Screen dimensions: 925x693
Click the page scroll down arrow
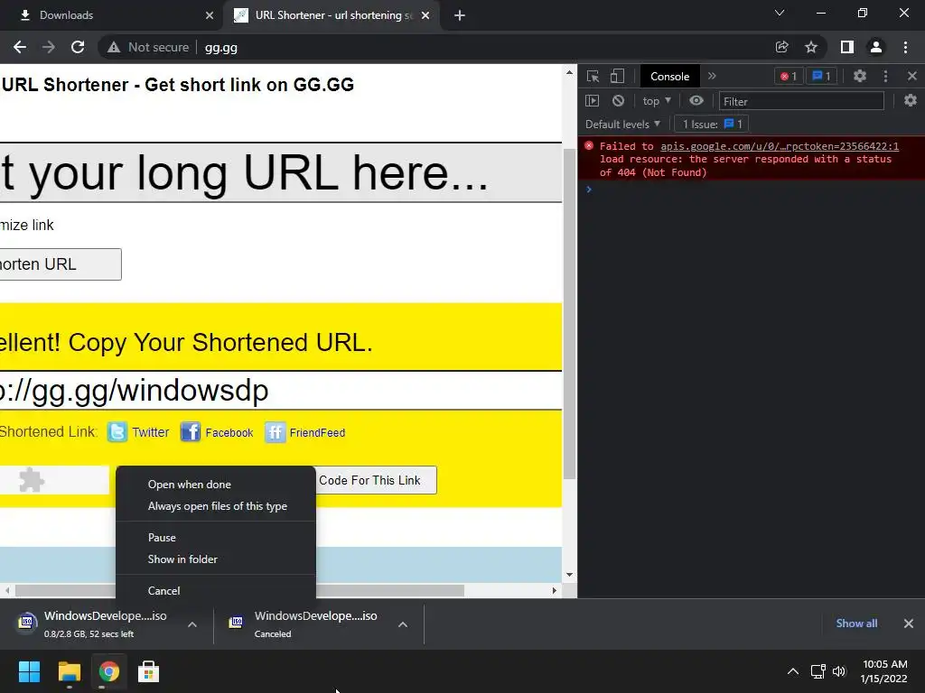point(569,575)
